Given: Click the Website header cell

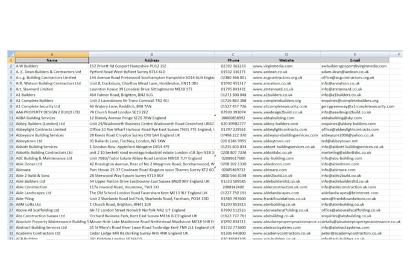Looking at the screenshot, I should coord(286,60).
